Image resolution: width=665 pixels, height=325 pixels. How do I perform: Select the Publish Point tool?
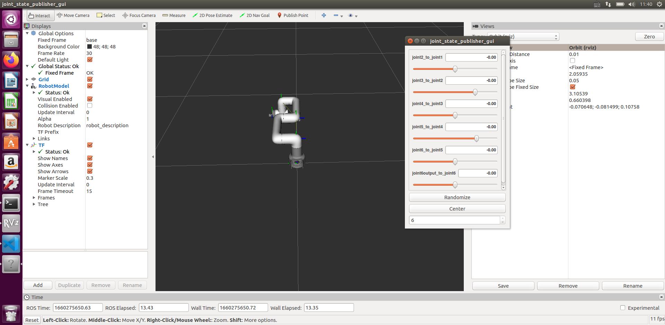(293, 16)
